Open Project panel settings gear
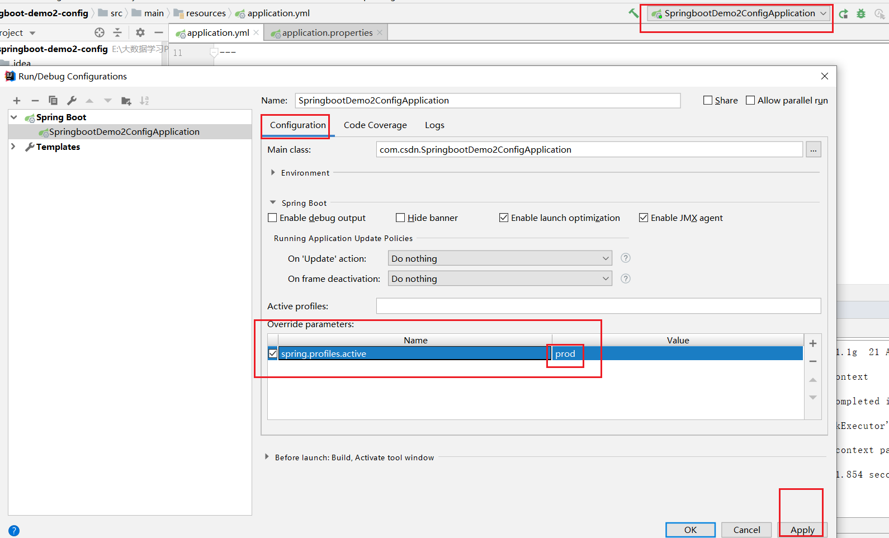 click(140, 32)
